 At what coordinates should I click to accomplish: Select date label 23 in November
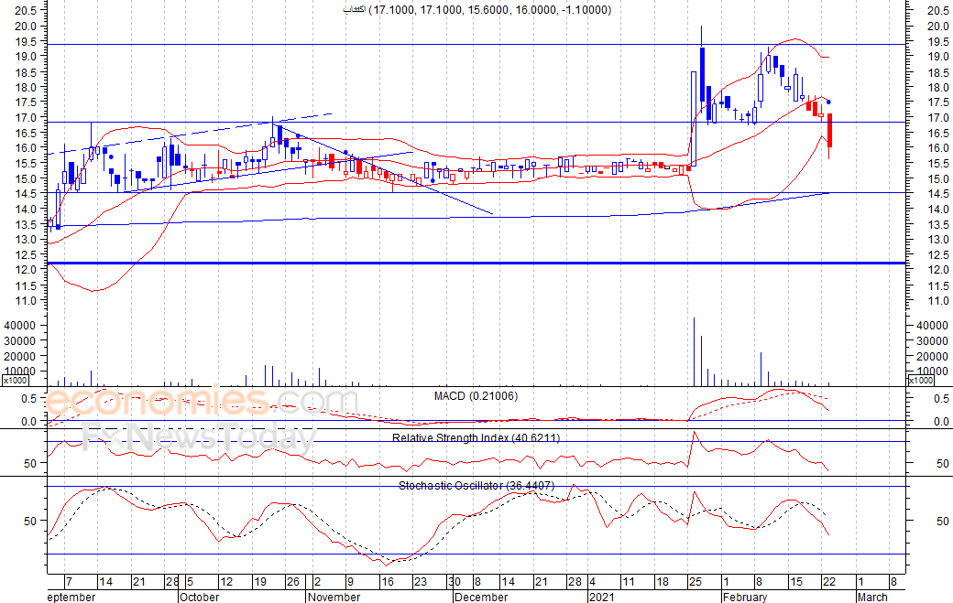pos(421,582)
